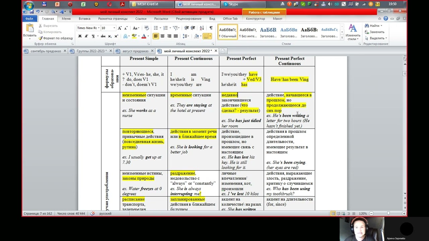Decrease paragraph indent
This screenshot has height=241, width=429.
tap(187, 28)
